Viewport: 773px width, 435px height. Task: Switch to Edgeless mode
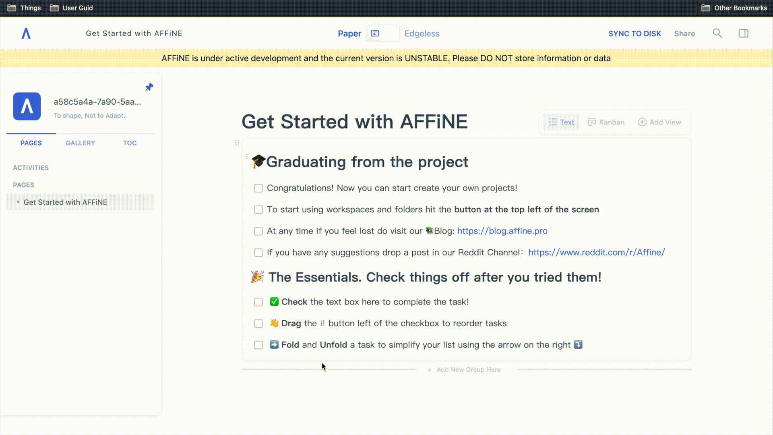pos(422,33)
